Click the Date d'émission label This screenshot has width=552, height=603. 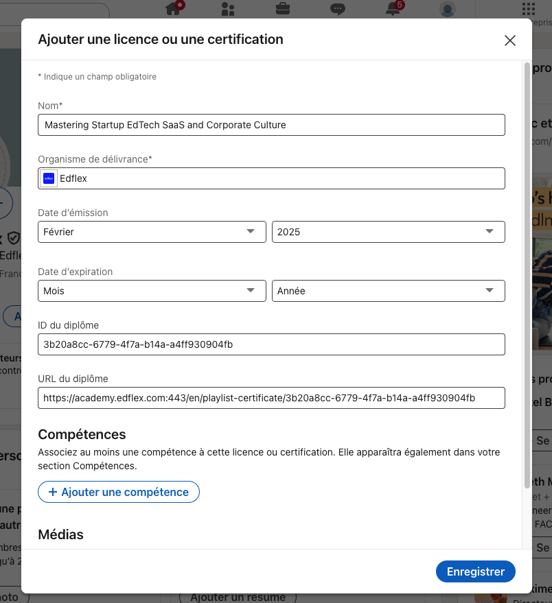coord(73,213)
